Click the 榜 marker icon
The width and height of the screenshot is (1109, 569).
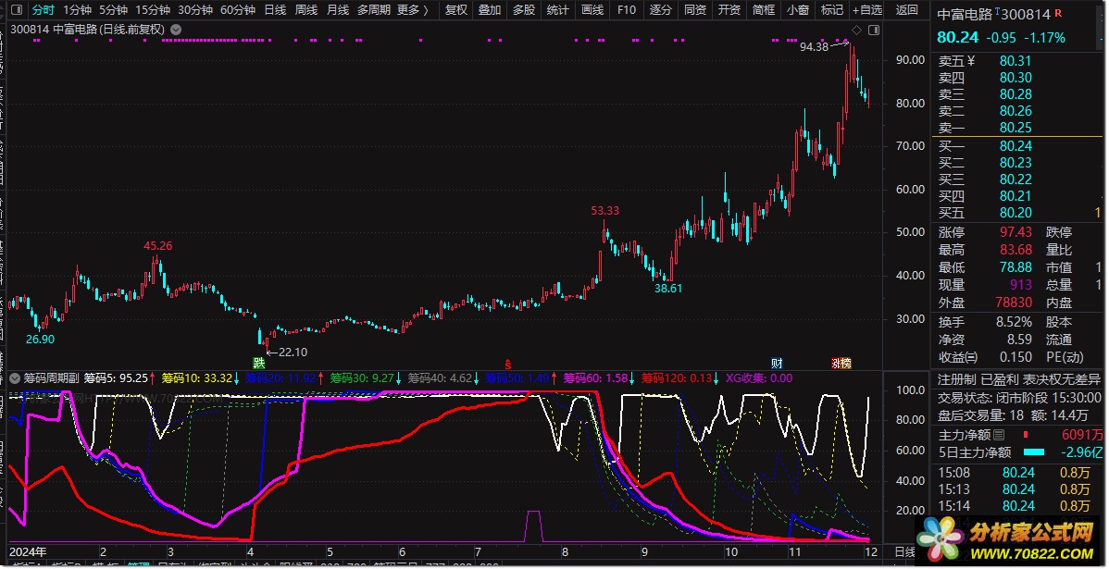click(841, 362)
